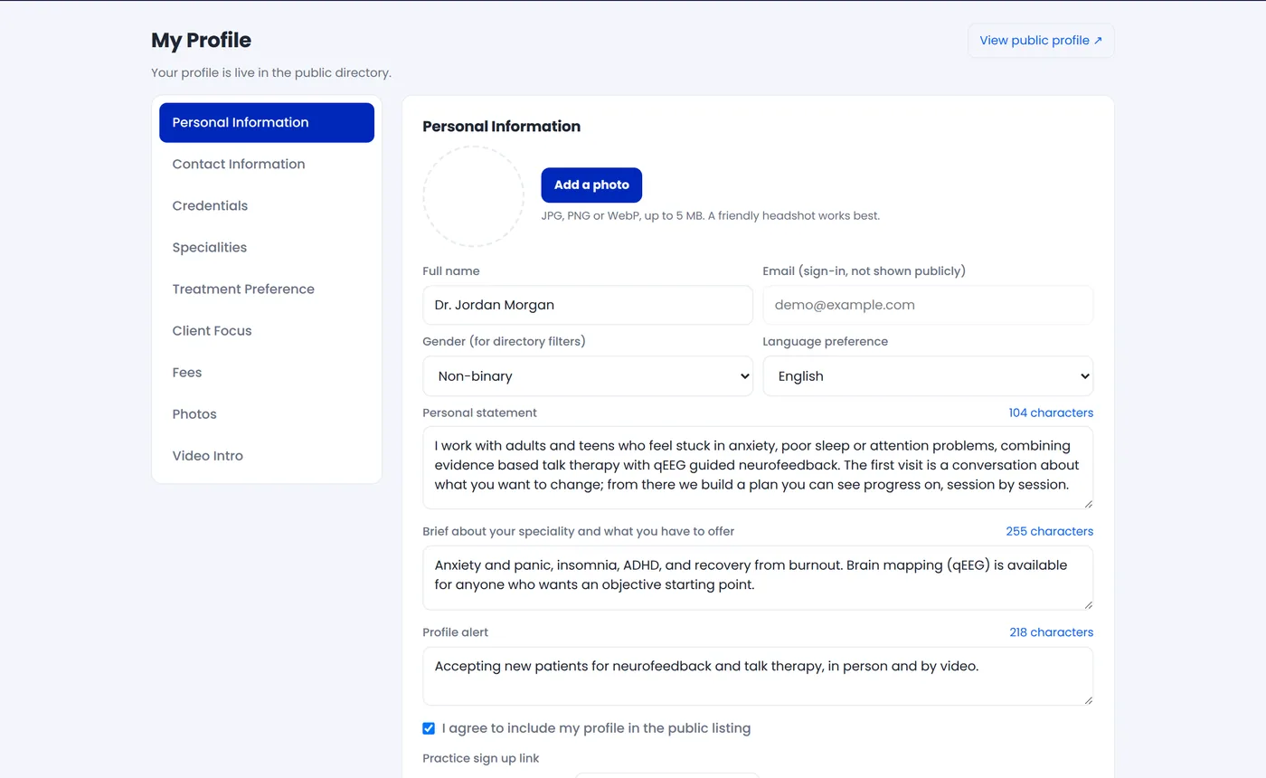Click the '255 characters' counter text
This screenshot has width=1266, height=778.
click(1049, 531)
